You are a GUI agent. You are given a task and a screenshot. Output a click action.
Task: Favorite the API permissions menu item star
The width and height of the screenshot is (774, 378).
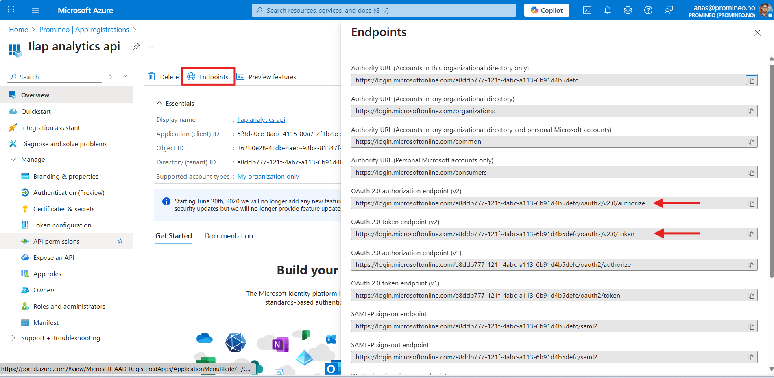[x=120, y=241]
